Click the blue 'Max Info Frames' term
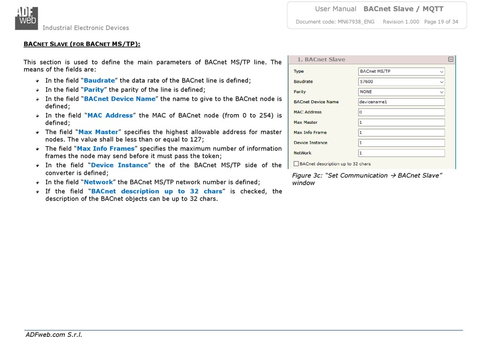Screen dimensions: 486x337 tap(106, 149)
